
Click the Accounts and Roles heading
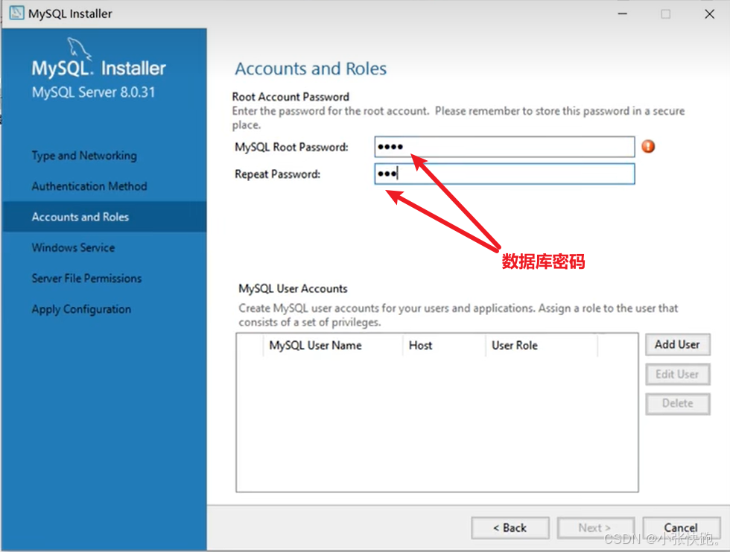pos(311,69)
